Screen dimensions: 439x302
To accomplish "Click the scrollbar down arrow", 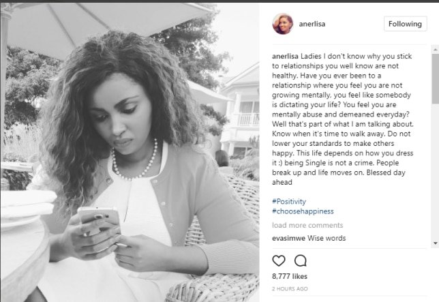I will [436, 243].
